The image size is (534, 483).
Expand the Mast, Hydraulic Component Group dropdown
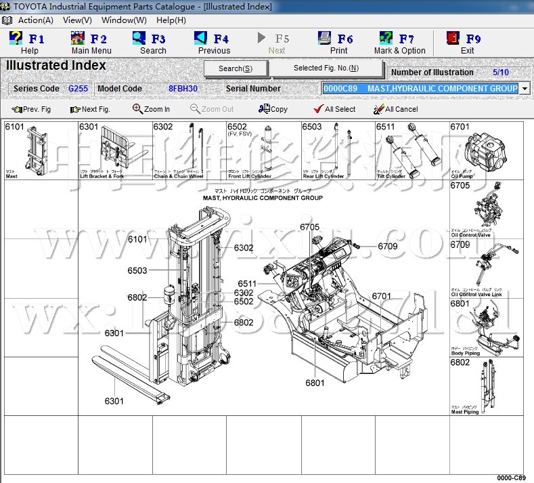pyautogui.click(x=525, y=89)
